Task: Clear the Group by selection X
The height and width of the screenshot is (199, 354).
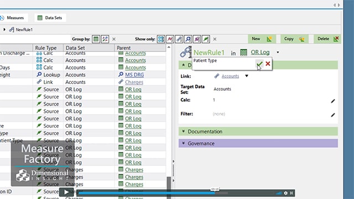Action: (114, 39)
